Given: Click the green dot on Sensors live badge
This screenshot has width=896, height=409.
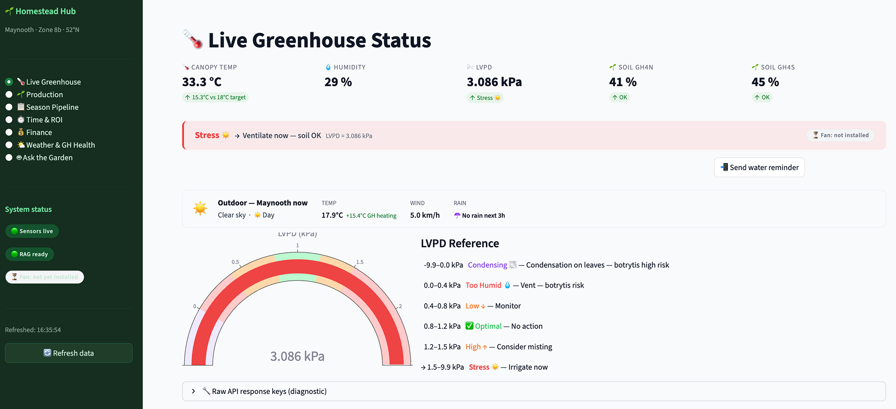Looking at the screenshot, I should 14,231.
